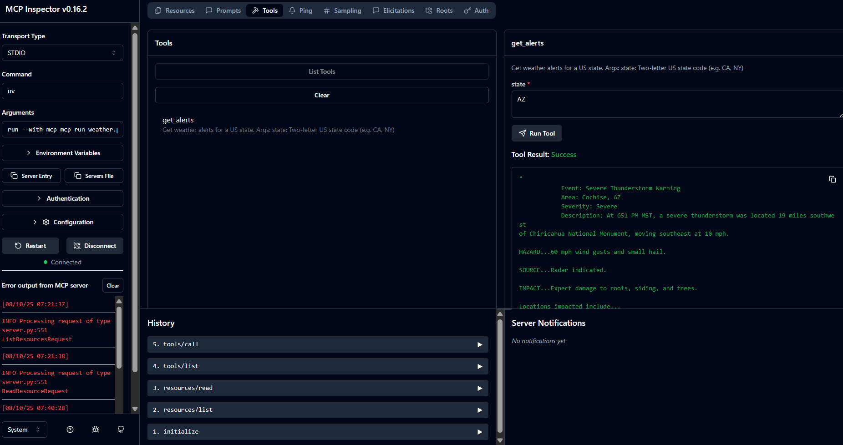Switch to the Sampling tab
This screenshot has height=445, width=843.
point(342,10)
